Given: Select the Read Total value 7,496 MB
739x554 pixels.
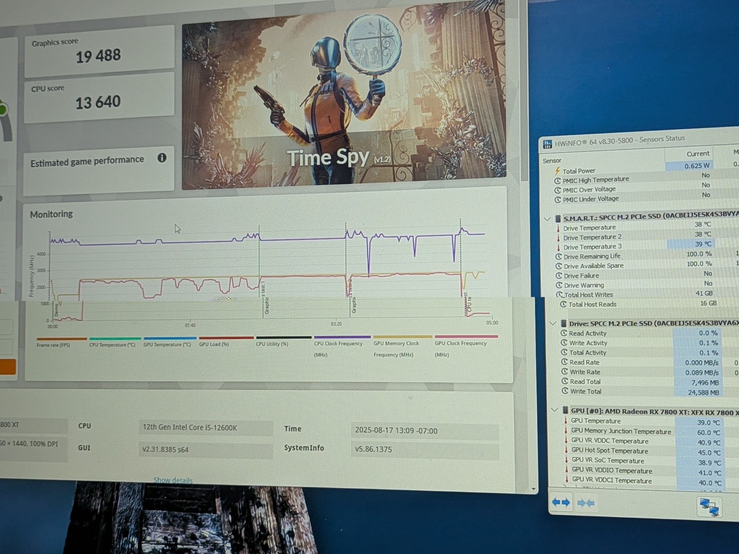Looking at the screenshot, I should tap(705, 383).
